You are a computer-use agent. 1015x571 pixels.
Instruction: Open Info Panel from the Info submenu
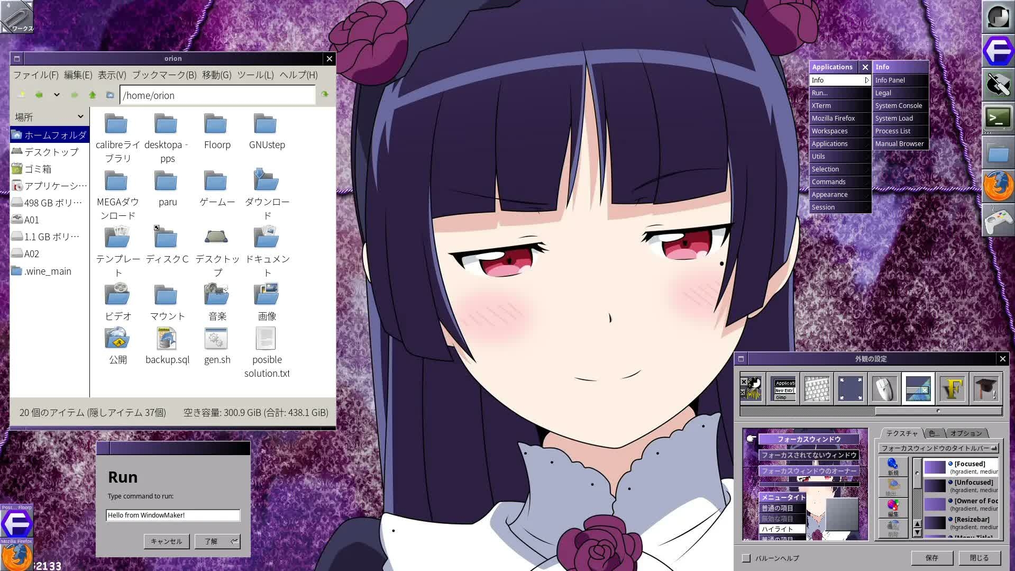(x=900, y=80)
